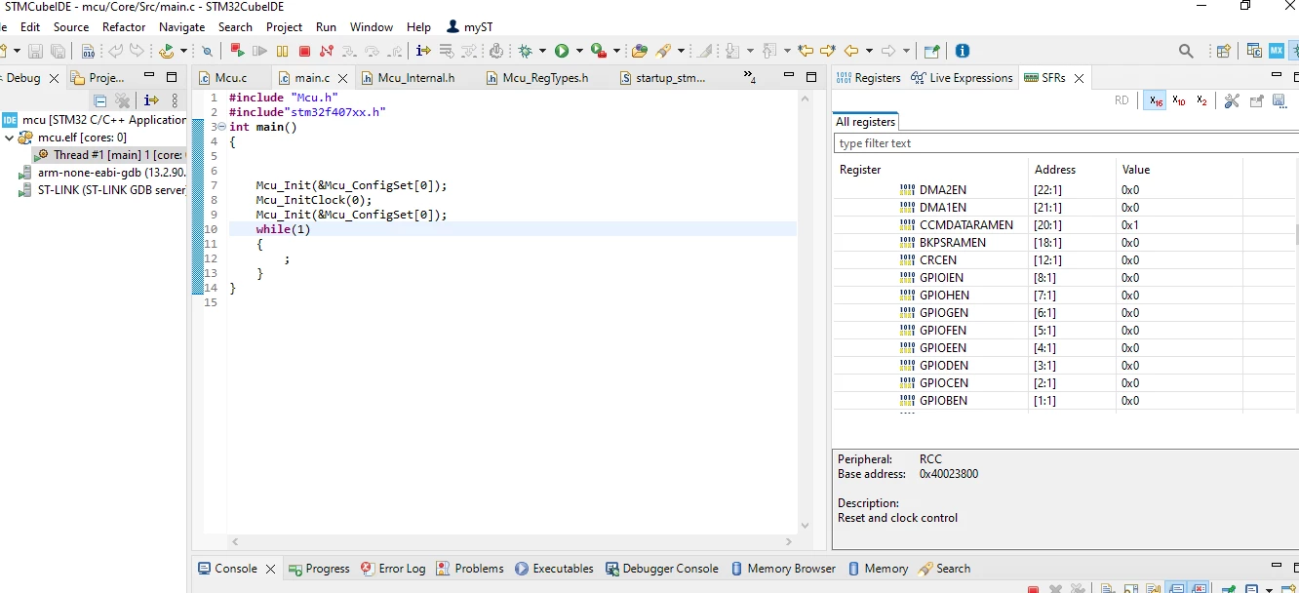The width and height of the screenshot is (1299, 593).
Task: Click the Save toolbar icon
Action: coord(35,51)
